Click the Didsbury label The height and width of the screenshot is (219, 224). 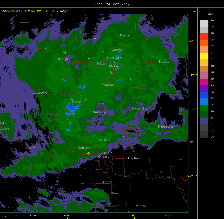tap(100, 112)
